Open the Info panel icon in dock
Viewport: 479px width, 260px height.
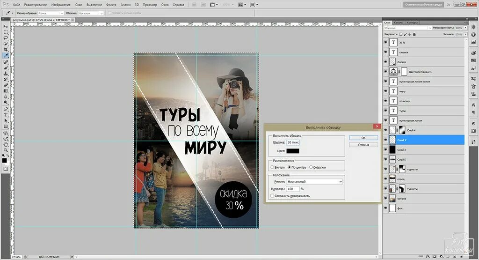pyautogui.click(x=473, y=35)
